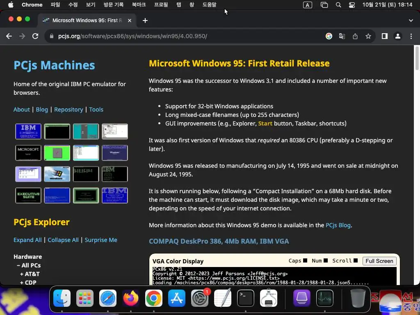420x315 pixels.
Task: Open the Chrome three-dot menu
Action: (411, 36)
